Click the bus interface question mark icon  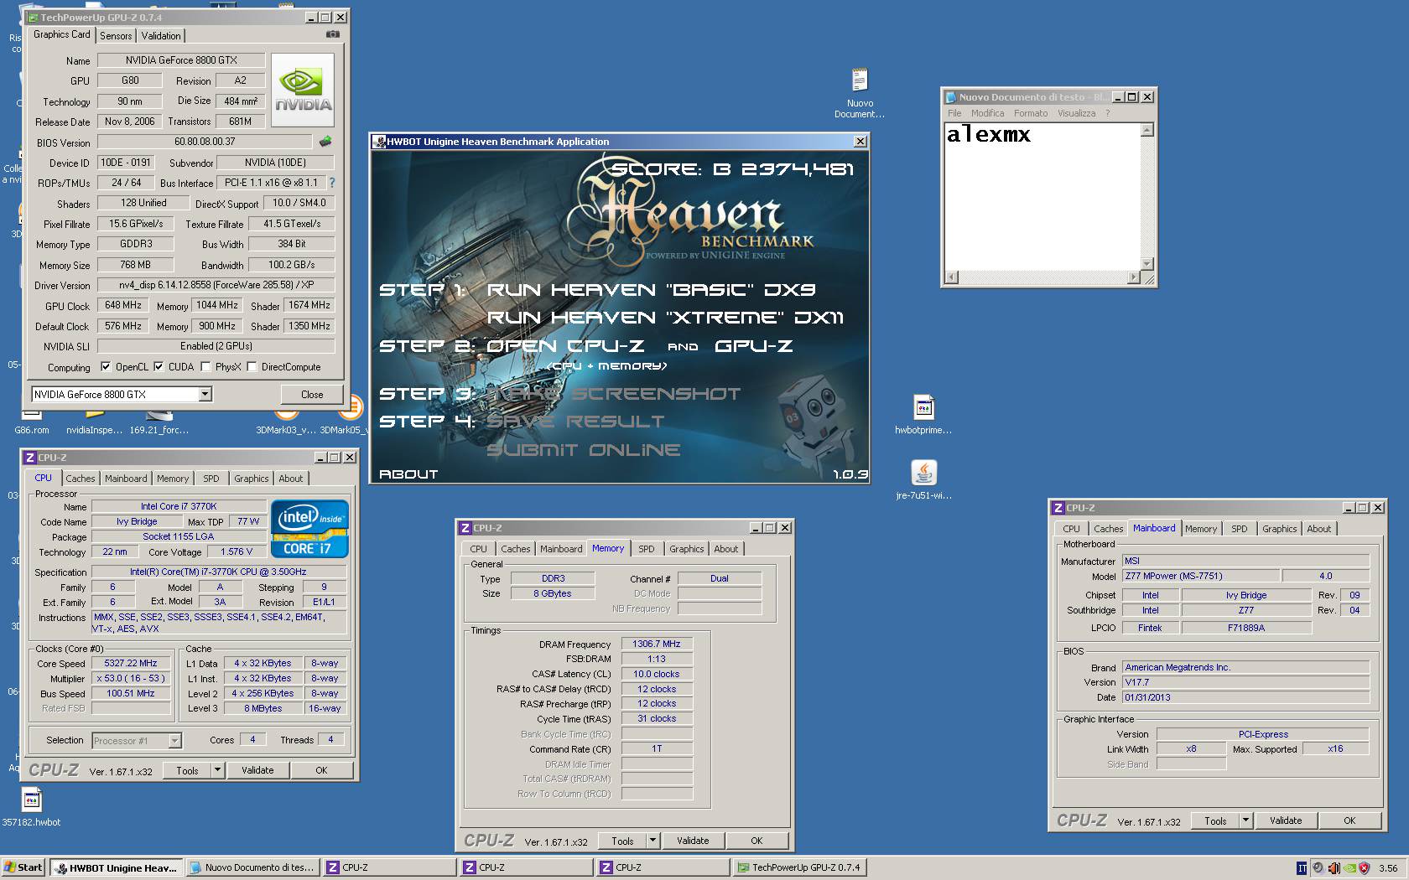click(332, 182)
